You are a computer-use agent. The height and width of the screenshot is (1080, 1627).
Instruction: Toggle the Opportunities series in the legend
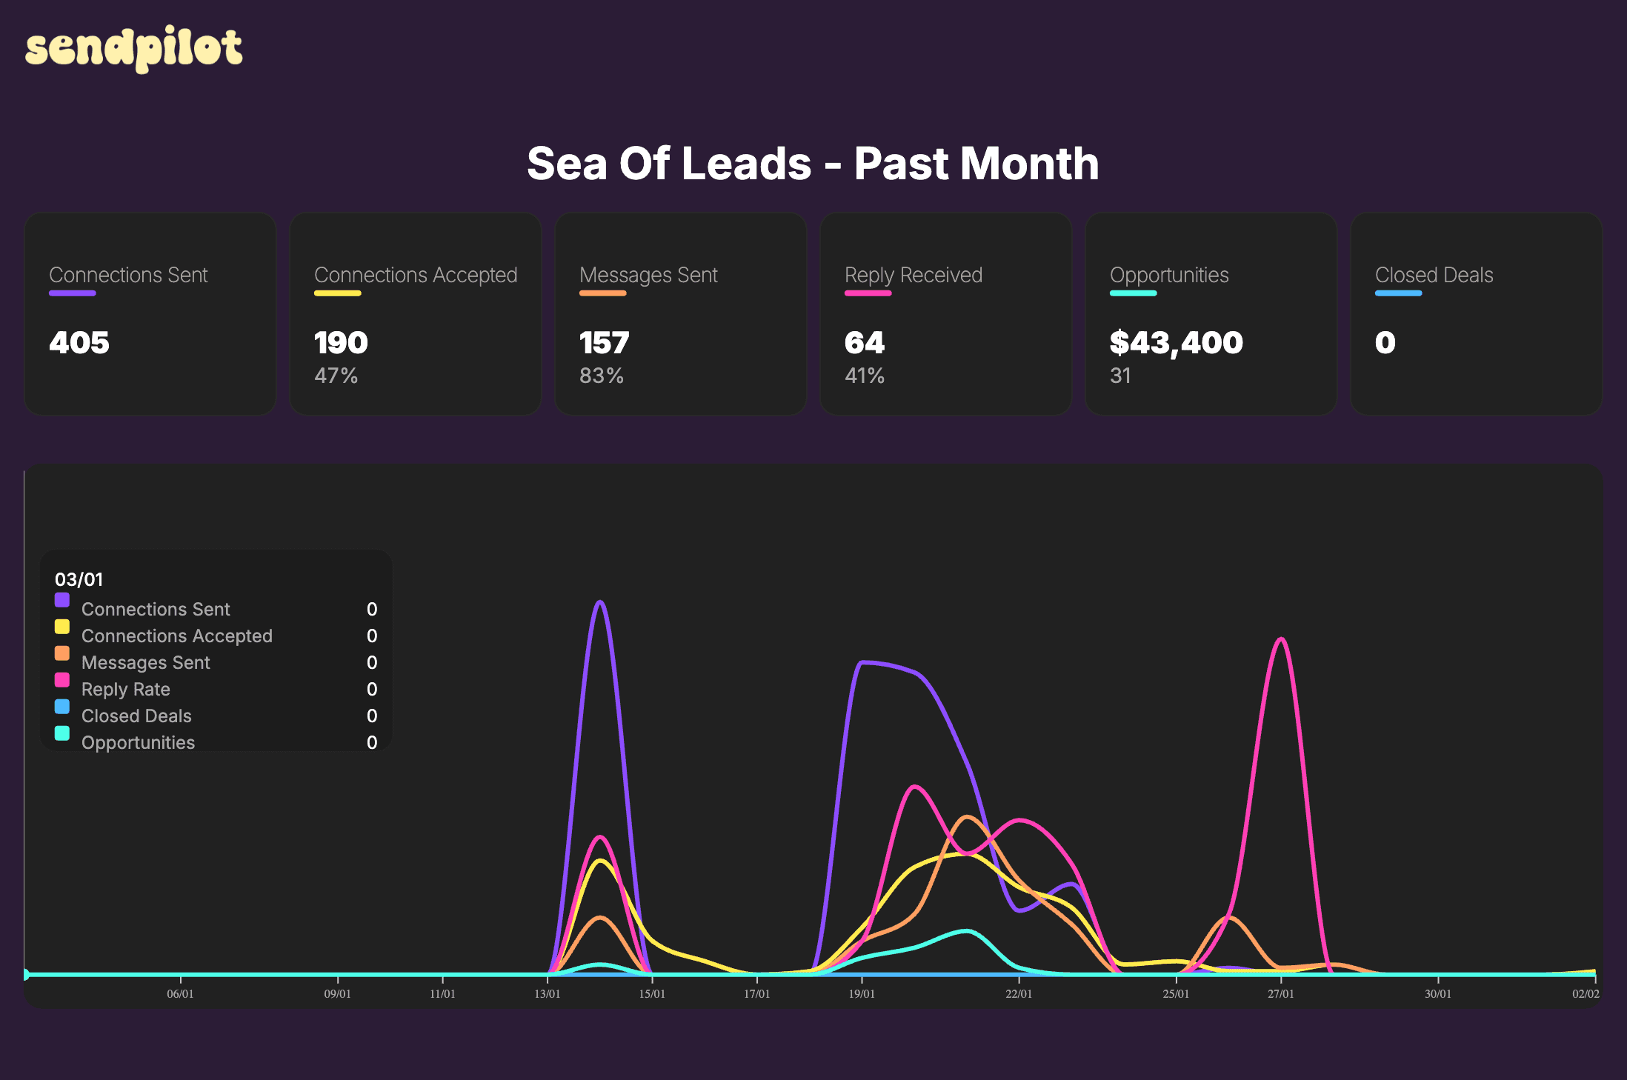click(138, 741)
